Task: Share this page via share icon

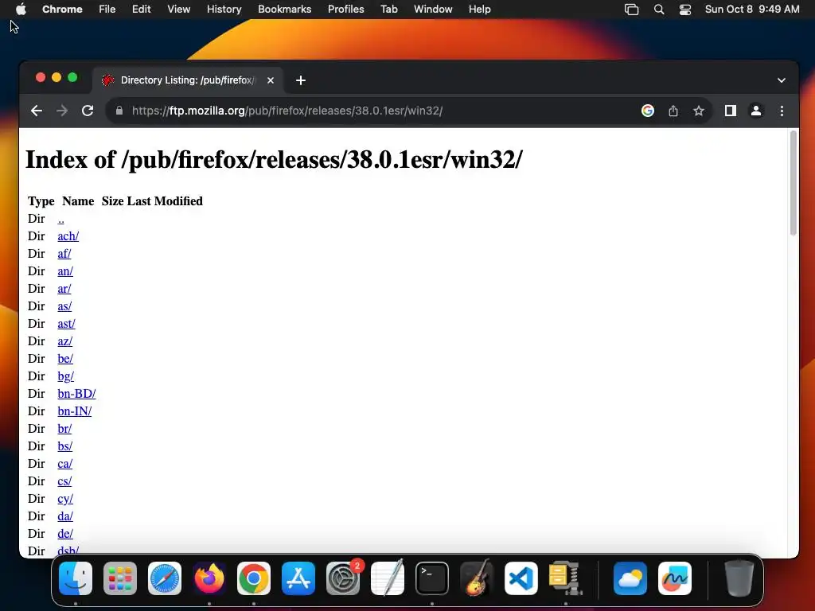Action: click(673, 111)
